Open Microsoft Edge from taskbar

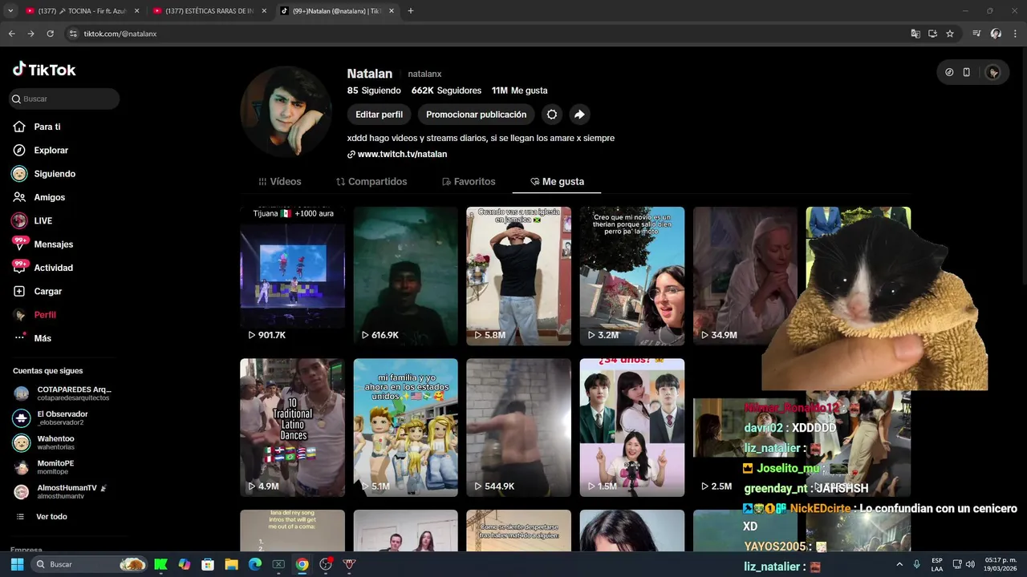pyautogui.click(x=255, y=564)
